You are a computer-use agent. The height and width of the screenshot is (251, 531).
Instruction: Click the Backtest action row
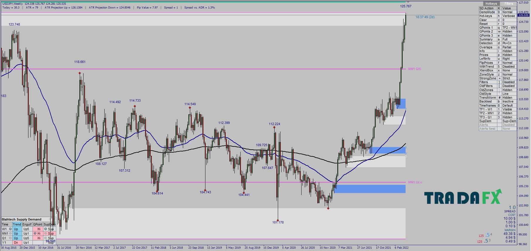[498, 101]
